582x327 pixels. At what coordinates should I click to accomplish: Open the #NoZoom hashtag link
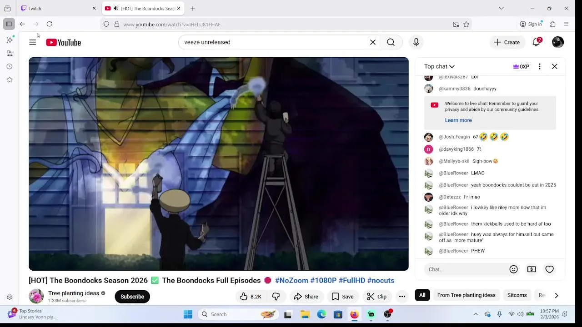pos(291,280)
